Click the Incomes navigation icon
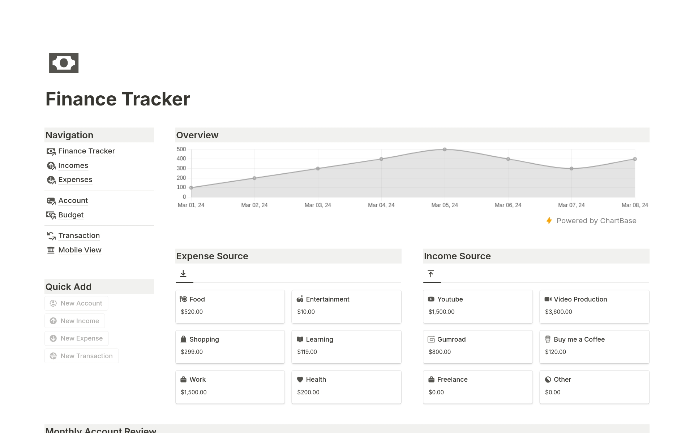This screenshot has height=433, width=694. point(51,165)
